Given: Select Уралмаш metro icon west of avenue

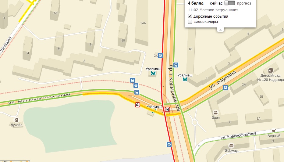Looking at the screenshot, I should (x=153, y=73).
